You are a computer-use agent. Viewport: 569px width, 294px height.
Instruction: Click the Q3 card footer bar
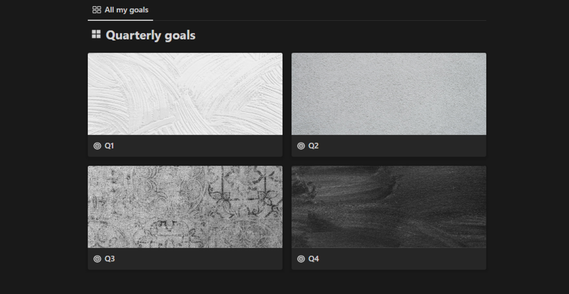click(185, 259)
